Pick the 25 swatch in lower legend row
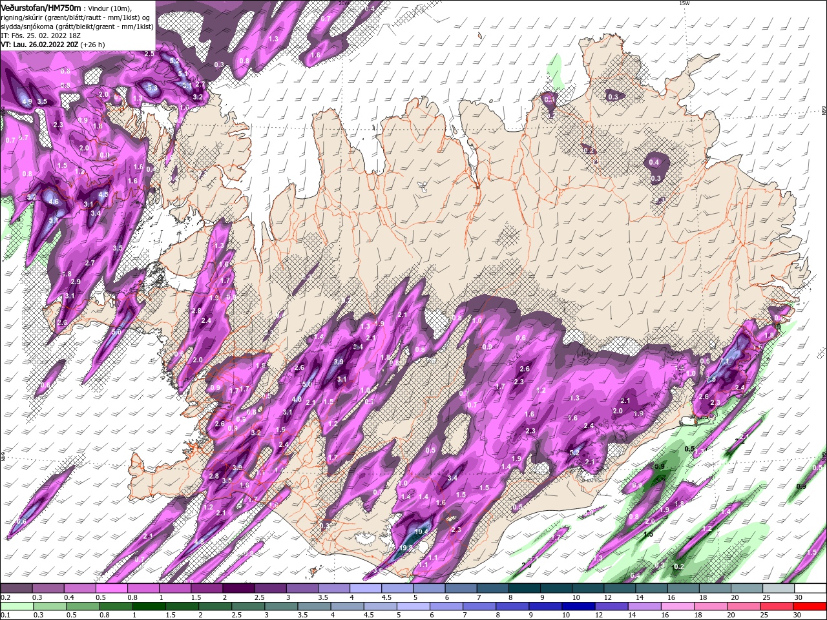The width and height of the screenshot is (827, 620). point(777,606)
